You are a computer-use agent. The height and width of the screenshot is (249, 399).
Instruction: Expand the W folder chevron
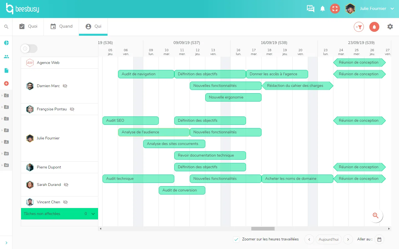(x=2, y=154)
